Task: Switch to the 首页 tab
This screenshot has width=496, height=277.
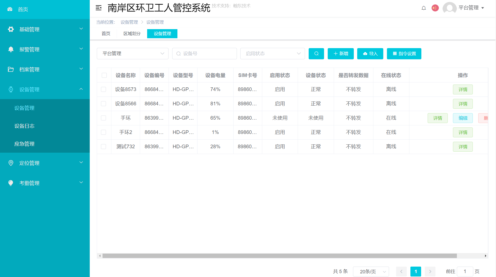Action: tap(106, 34)
